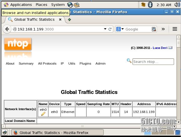Image resolution: width=181 pixels, height=137 pixels.
Task: Click the Ethernet type cell
Action: click(68, 112)
